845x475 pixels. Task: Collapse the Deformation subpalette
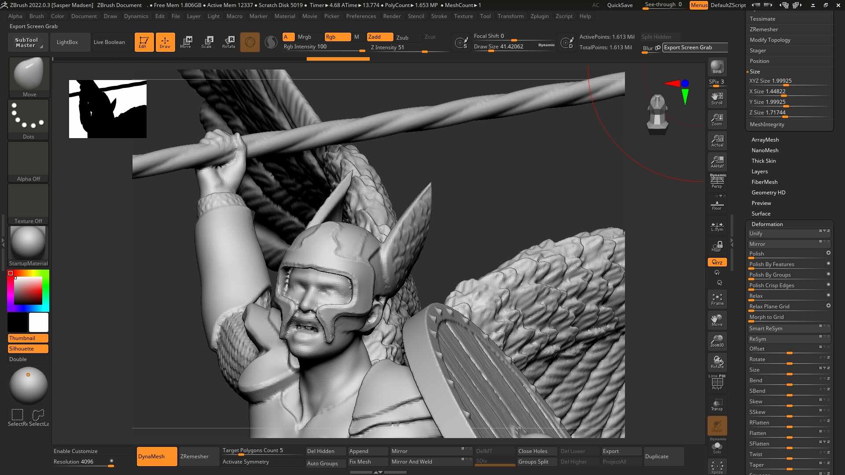pos(767,224)
